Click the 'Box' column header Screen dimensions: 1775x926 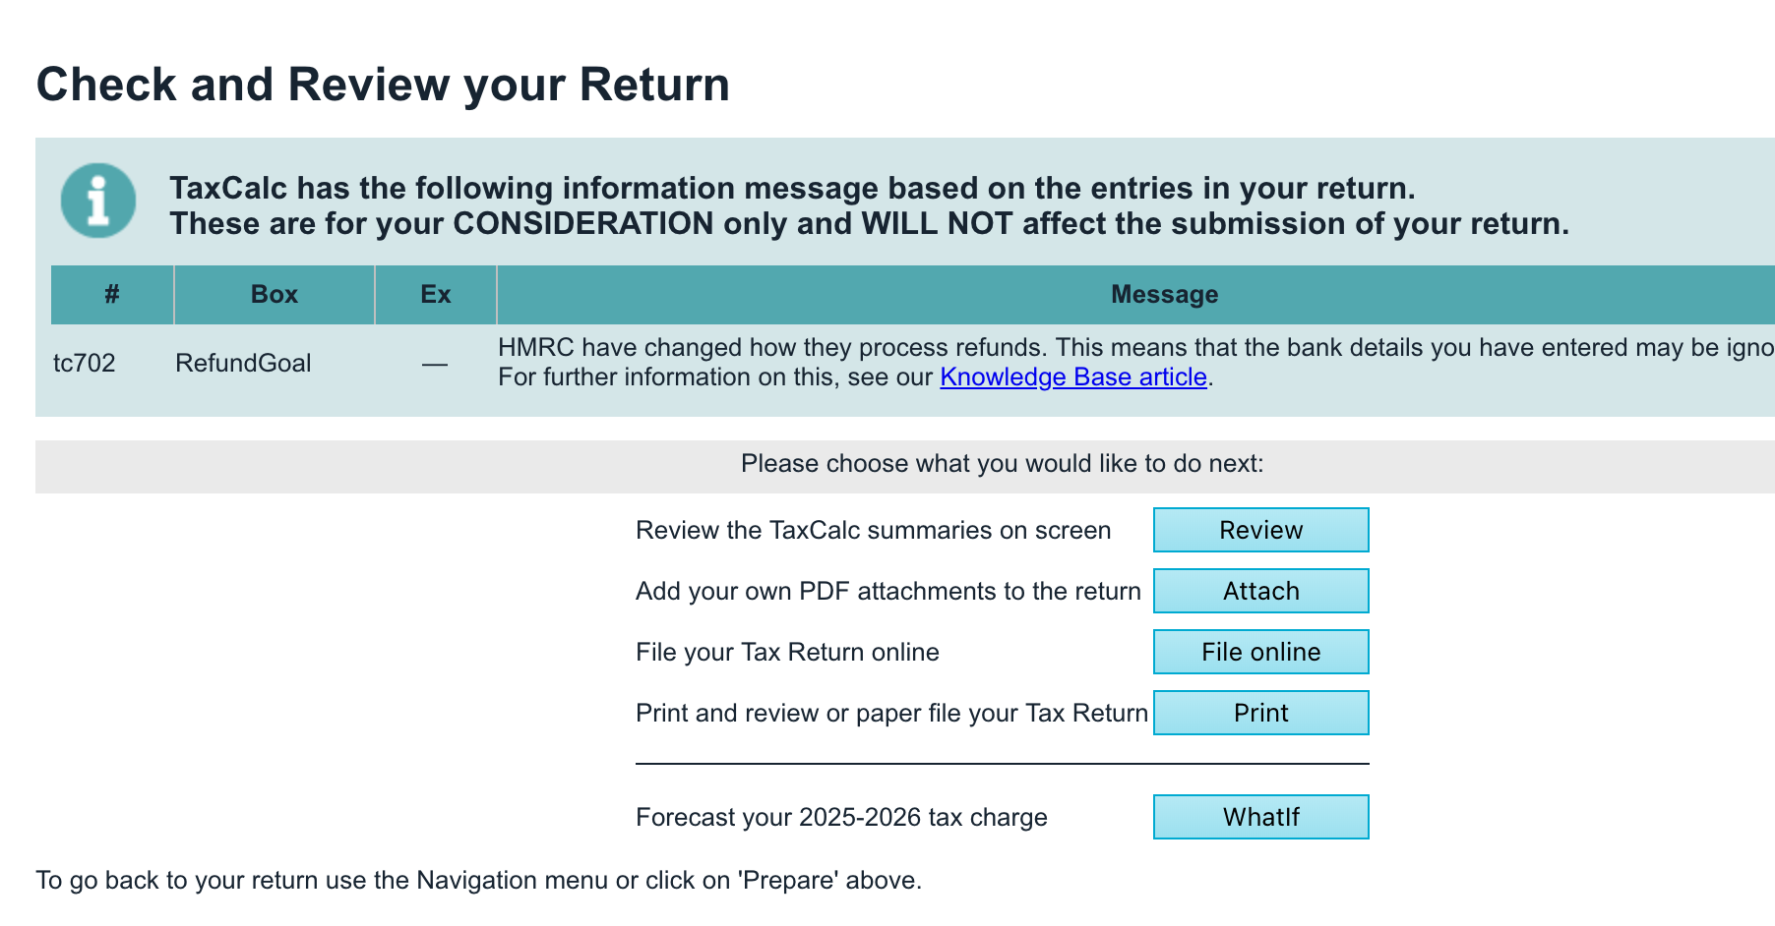coord(274,294)
